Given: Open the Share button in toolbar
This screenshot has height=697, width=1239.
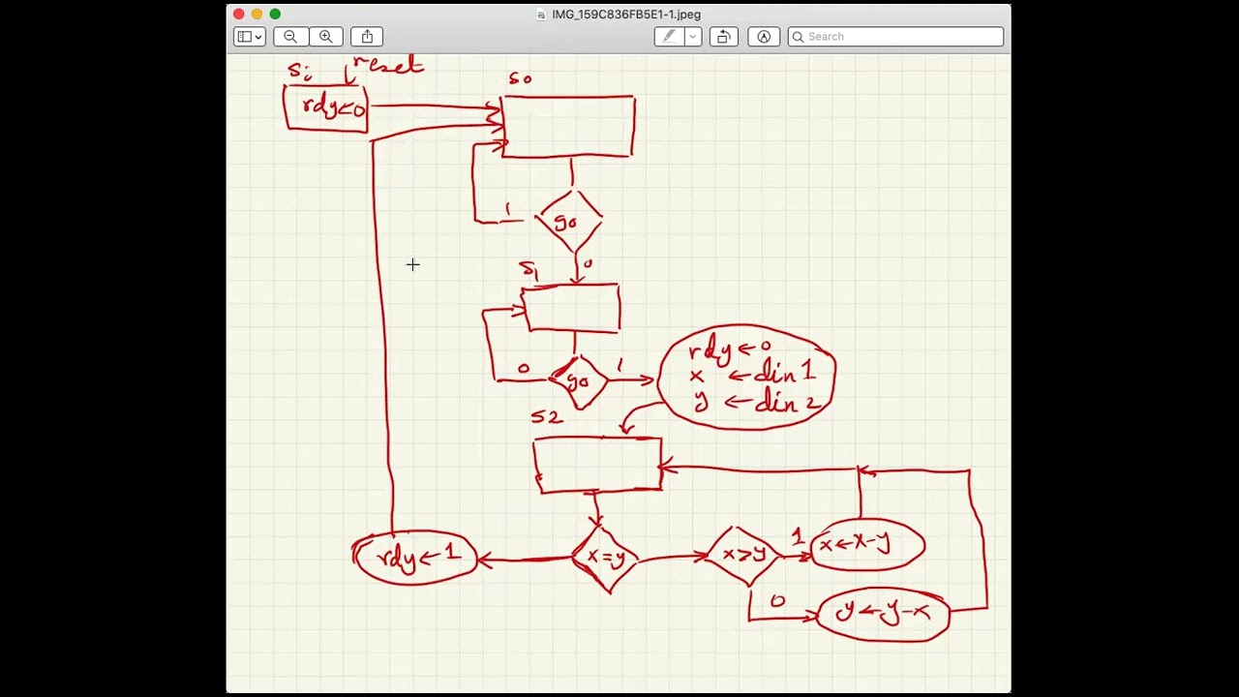Looking at the screenshot, I should [367, 37].
